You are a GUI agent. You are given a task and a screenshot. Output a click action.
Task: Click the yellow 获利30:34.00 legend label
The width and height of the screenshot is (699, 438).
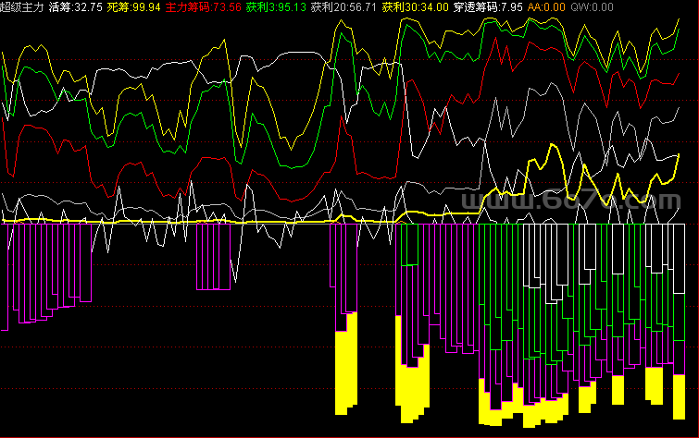415,7
